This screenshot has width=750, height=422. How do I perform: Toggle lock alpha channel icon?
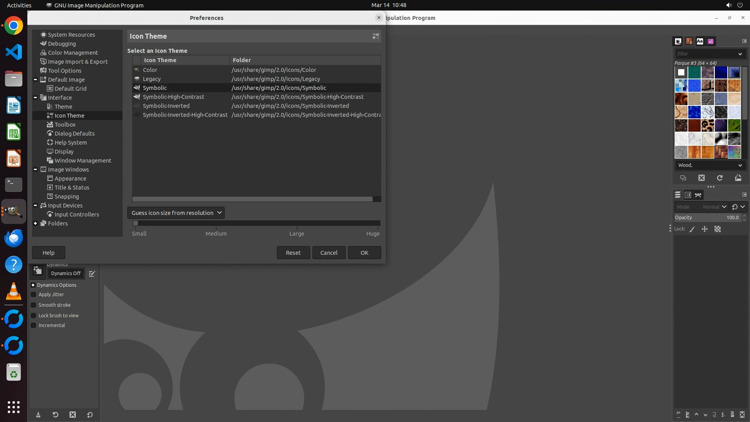click(718, 229)
